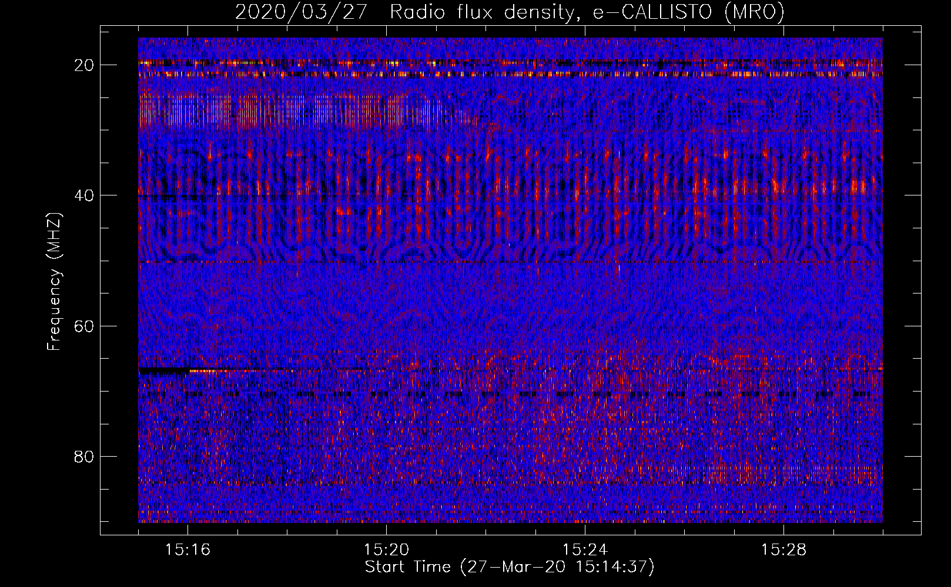This screenshot has height=587, width=951.
Task: Click the 20 MHz frequency tick label
Action: click(x=84, y=65)
